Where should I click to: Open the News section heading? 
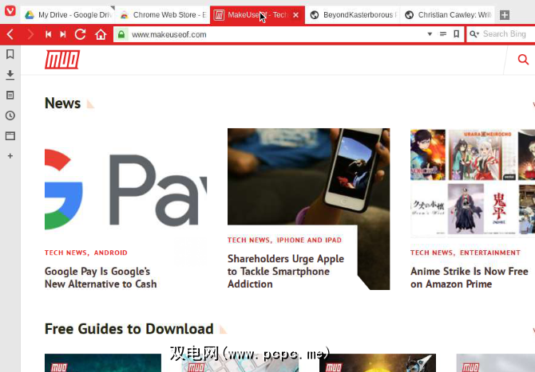pos(63,103)
